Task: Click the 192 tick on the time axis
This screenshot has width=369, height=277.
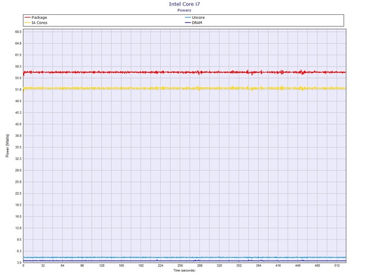Action: pos(141,265)
